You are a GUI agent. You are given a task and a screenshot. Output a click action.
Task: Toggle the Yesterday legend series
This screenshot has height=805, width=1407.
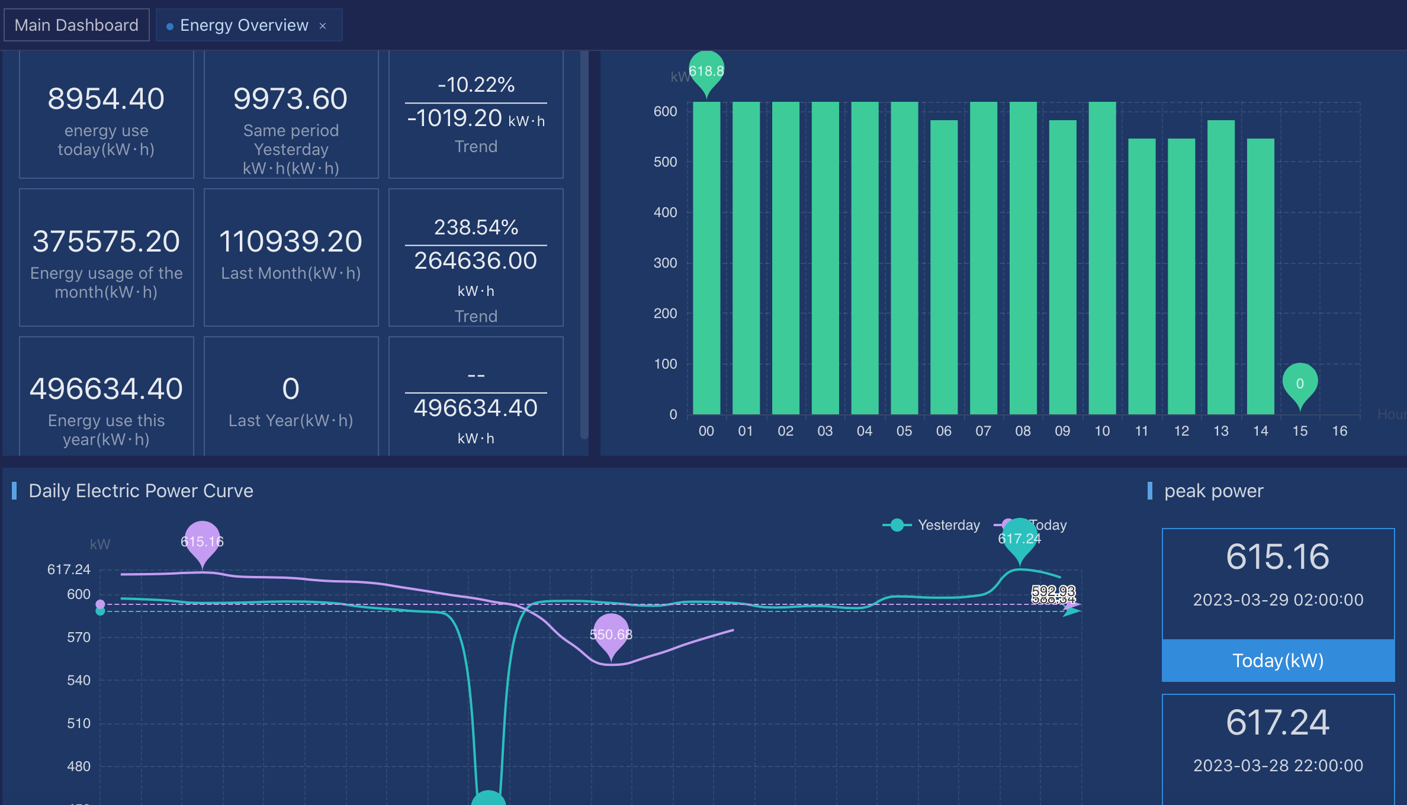931,525
